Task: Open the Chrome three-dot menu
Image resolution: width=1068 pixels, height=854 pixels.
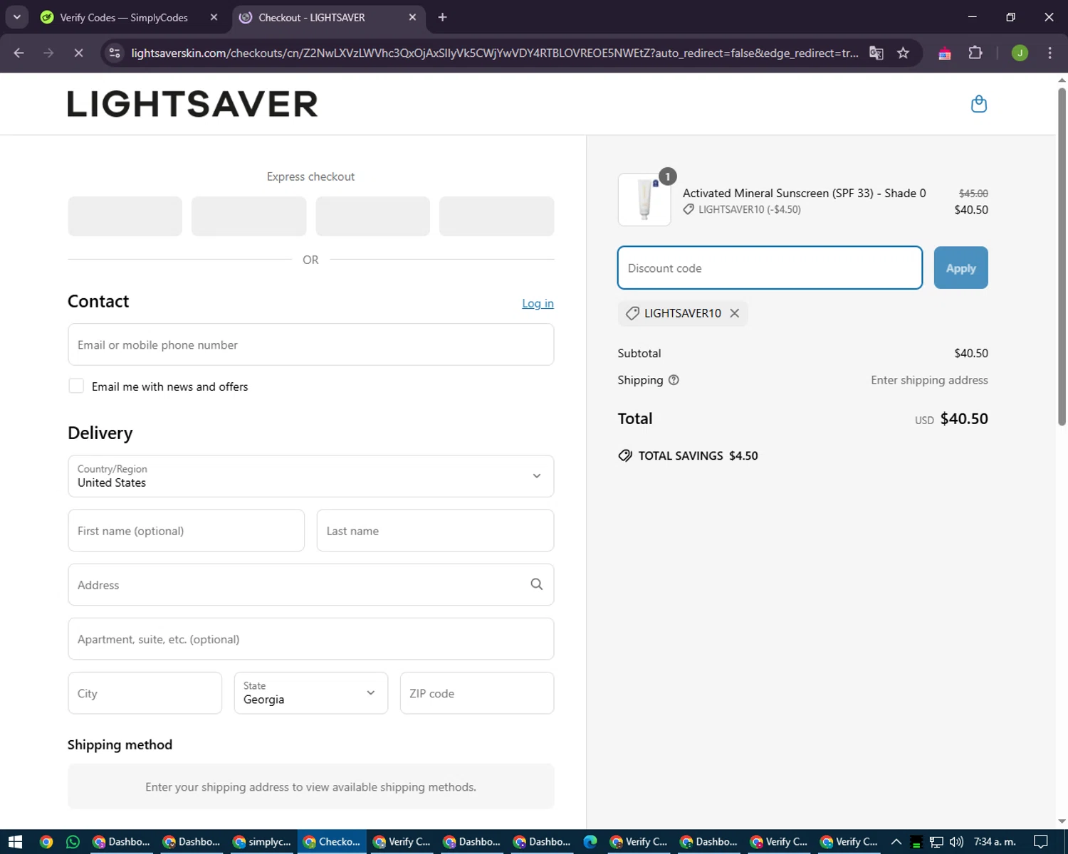Action: click(x=1049, y=53)
